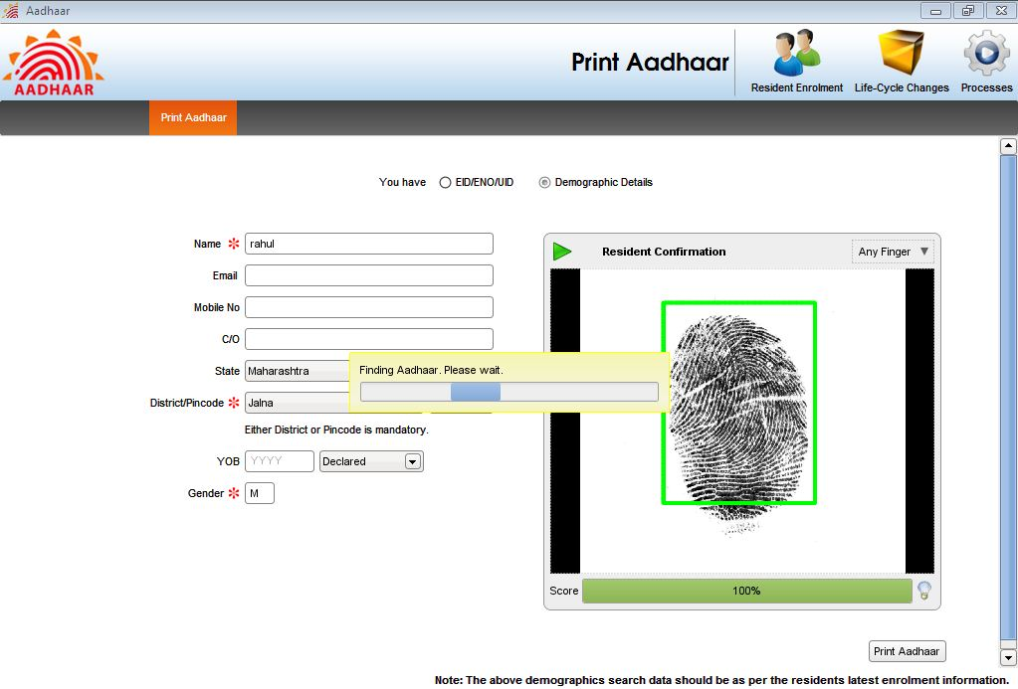Minimize the Aadhaar window

click(x=935, y=10)
